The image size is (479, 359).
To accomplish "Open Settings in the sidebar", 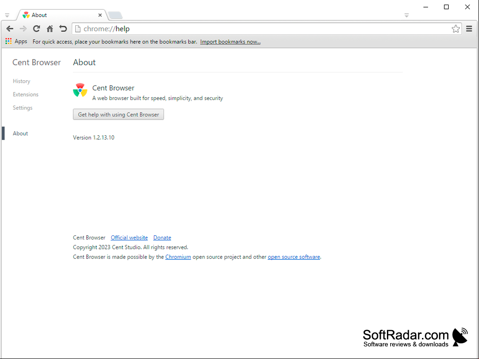I will coord(22,108).
